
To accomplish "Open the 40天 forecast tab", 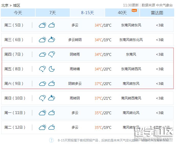I will coord(122,13).
